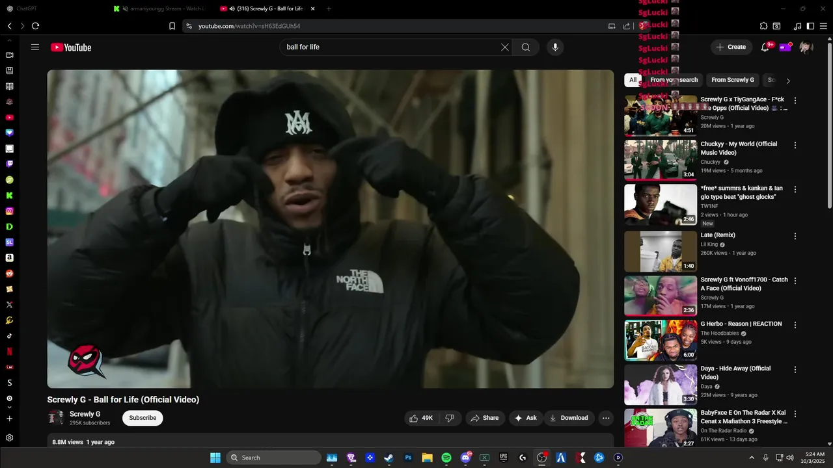Screen dimensions: 833x468
Task: Open options for Daya - Hide Away
Action: point(795,369)
